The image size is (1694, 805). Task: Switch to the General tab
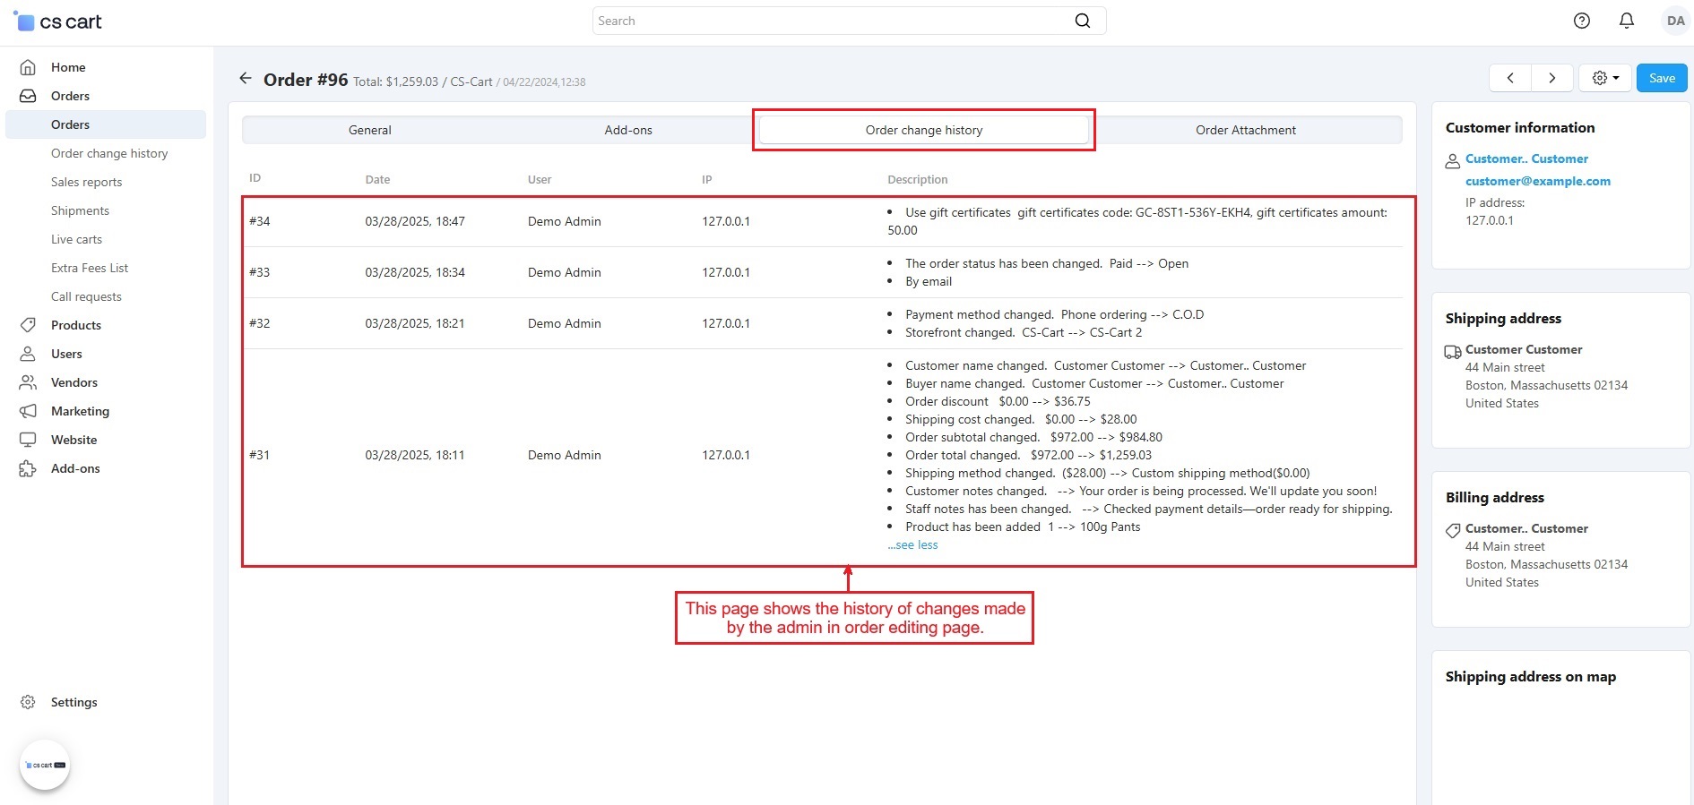point(370,130)
